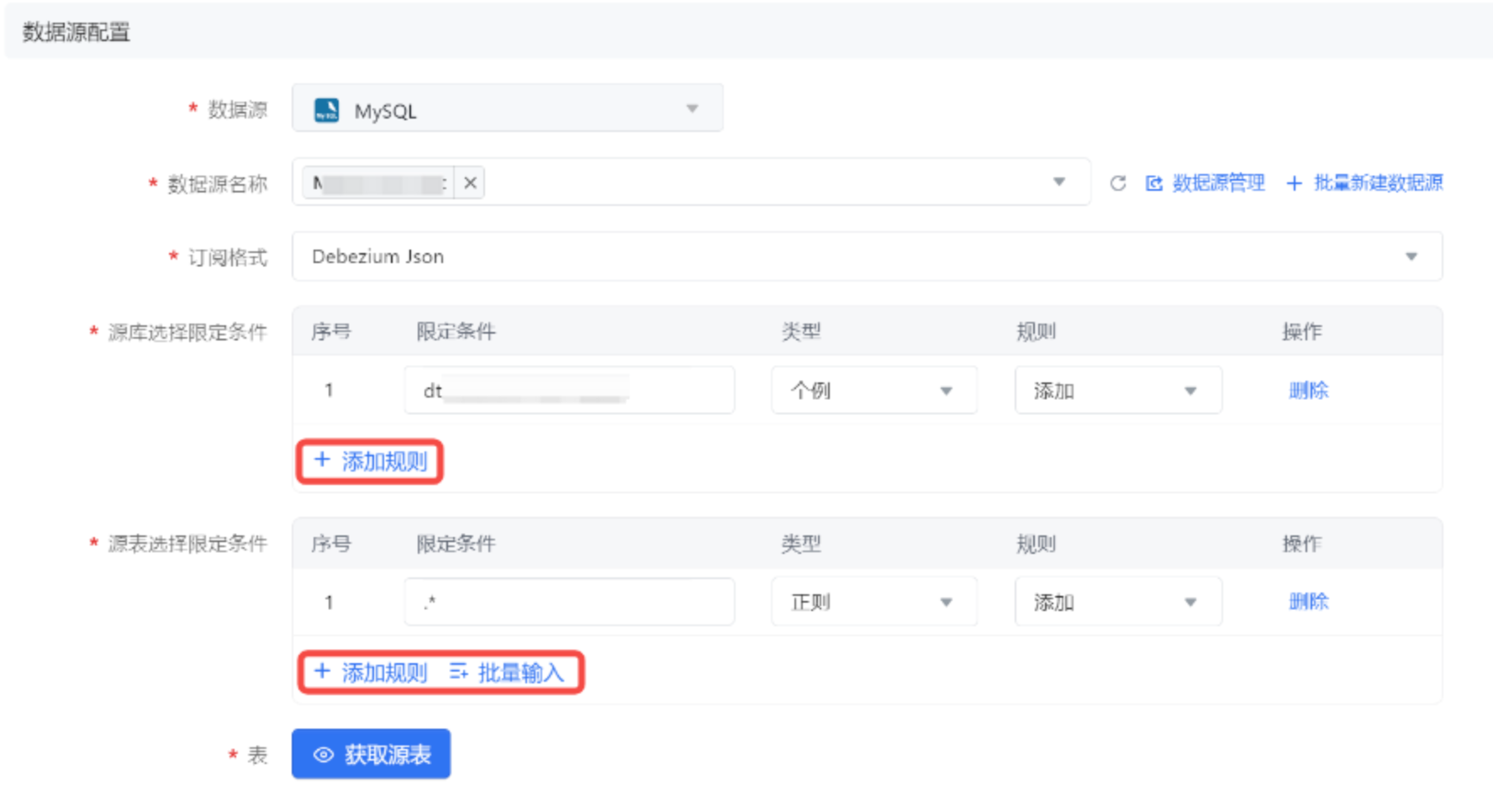Click 添加规则 under 源表选择限定条件
The width and height of the screenshot is (1493, 785).
pos(371,672)
